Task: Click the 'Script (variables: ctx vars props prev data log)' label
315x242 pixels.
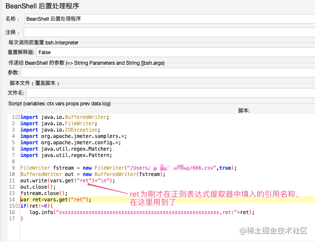Action: pyautogui.click(x=59, y=104)
